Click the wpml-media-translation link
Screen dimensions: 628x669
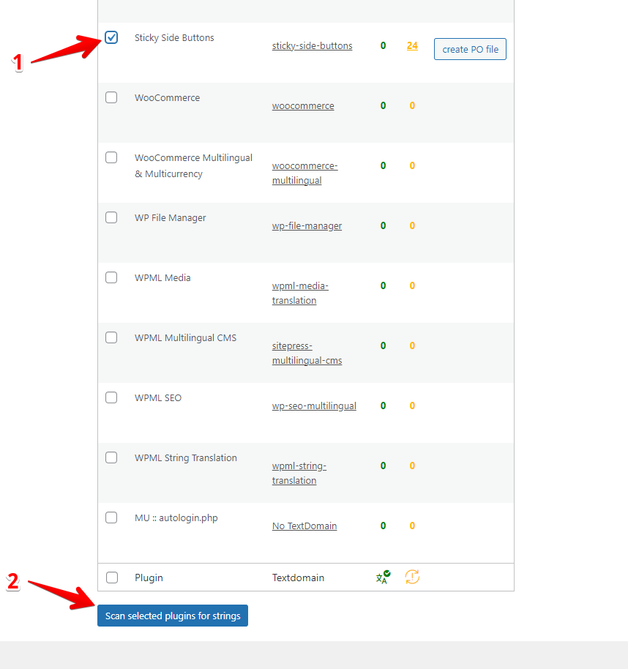(300, 293)
